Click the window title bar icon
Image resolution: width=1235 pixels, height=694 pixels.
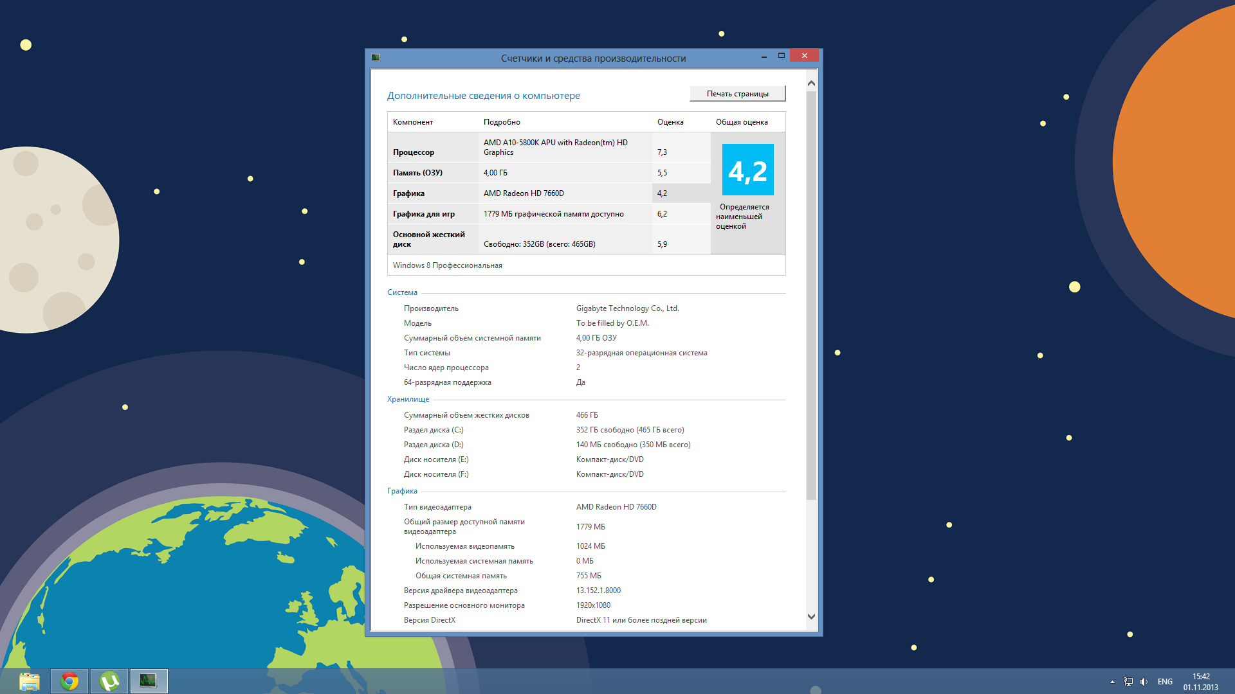[x=376, y=57]
